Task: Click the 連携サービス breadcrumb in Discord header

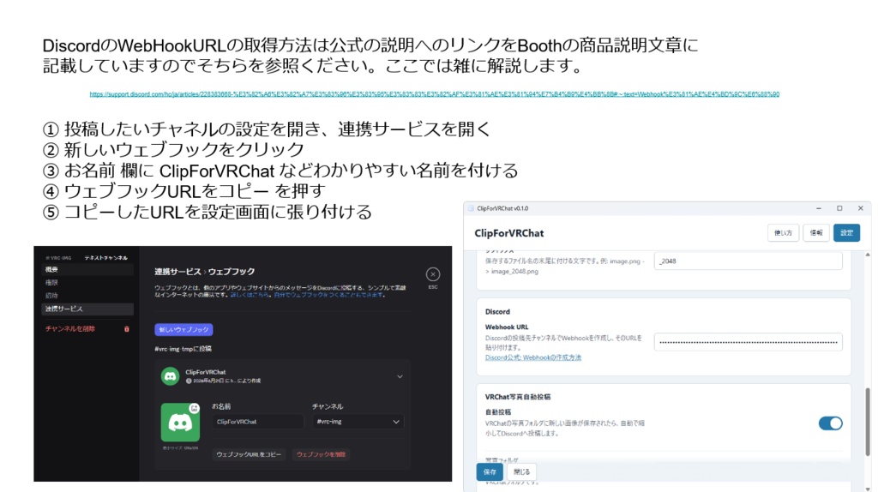Action: (177, 272)
